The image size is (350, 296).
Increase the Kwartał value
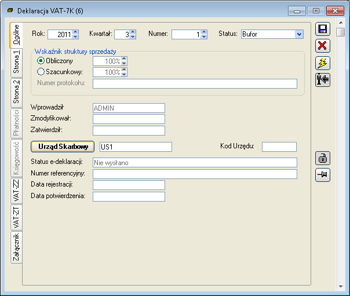coord(133,32)
